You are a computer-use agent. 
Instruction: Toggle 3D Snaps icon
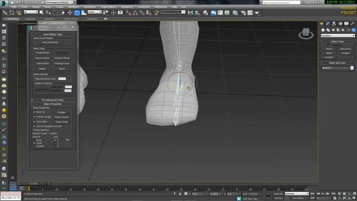point(128,13)
